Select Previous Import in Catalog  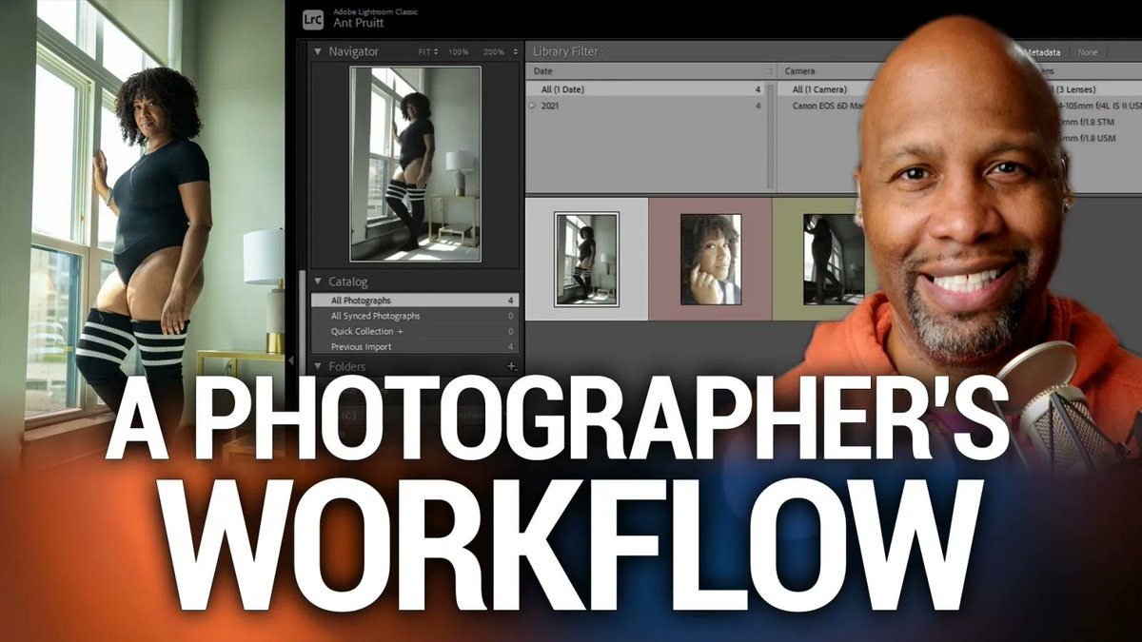coord(416,347)
